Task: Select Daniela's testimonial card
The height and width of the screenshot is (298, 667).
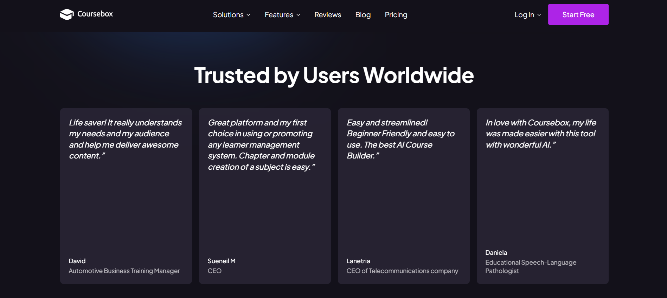Action: coord(543,196)
